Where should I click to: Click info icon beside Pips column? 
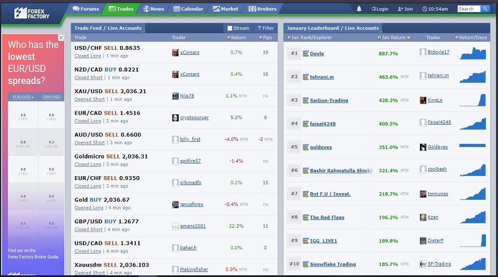click(x=261, y=38)
